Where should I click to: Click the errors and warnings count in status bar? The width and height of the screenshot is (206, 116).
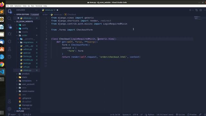[27, 115]
